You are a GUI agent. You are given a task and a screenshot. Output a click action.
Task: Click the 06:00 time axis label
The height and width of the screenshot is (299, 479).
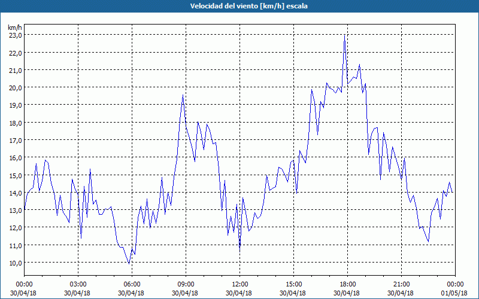[132, 284]
